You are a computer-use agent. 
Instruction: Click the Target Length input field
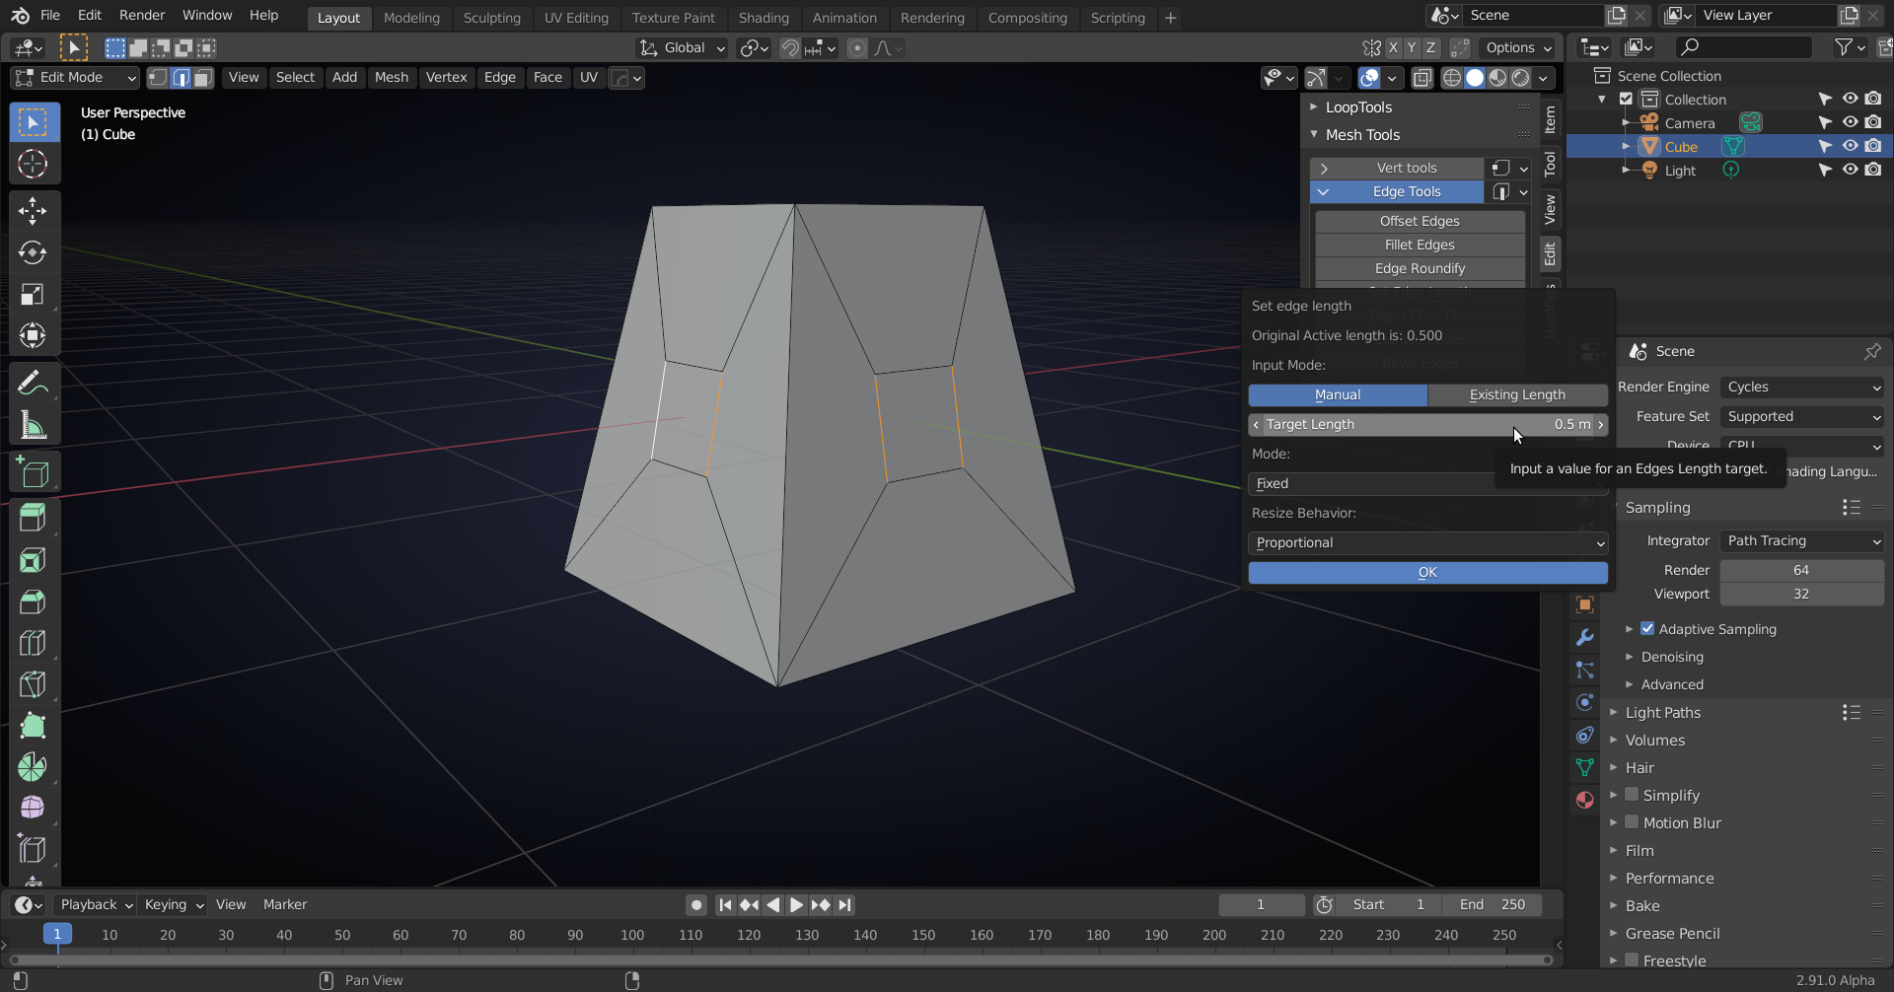(x=1428, y=424)
